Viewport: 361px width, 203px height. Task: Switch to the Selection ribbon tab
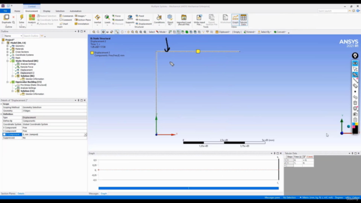click(60, 11)
